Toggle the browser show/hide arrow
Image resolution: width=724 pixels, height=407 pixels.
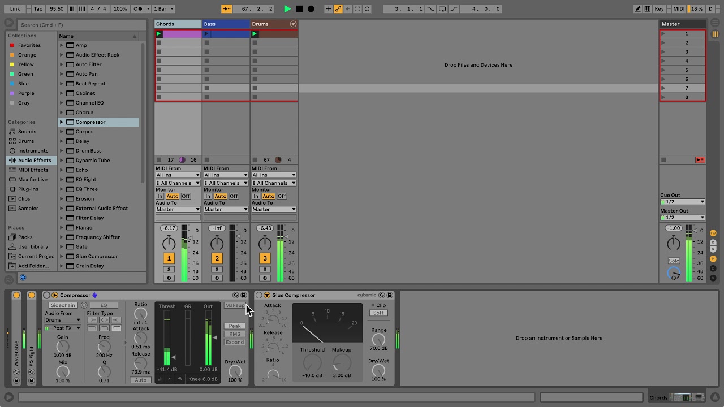click(x=8, y=23)
